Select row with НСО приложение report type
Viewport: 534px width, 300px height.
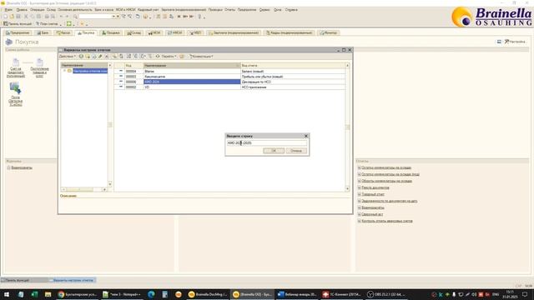pos(230,87)
